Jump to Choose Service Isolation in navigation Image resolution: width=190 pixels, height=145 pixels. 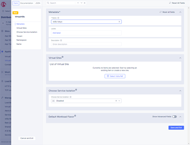pyautogui.click(x=27, y=32)
